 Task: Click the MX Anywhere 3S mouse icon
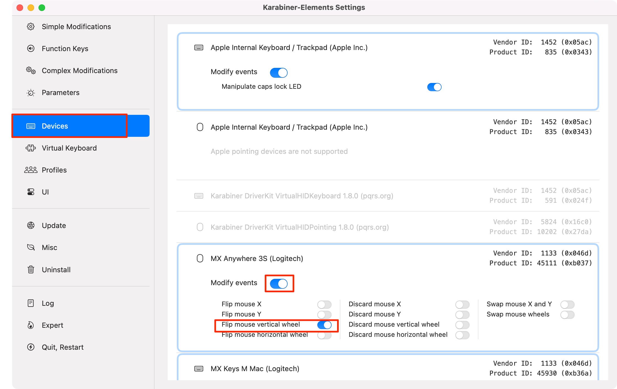(x=200, y=259)
